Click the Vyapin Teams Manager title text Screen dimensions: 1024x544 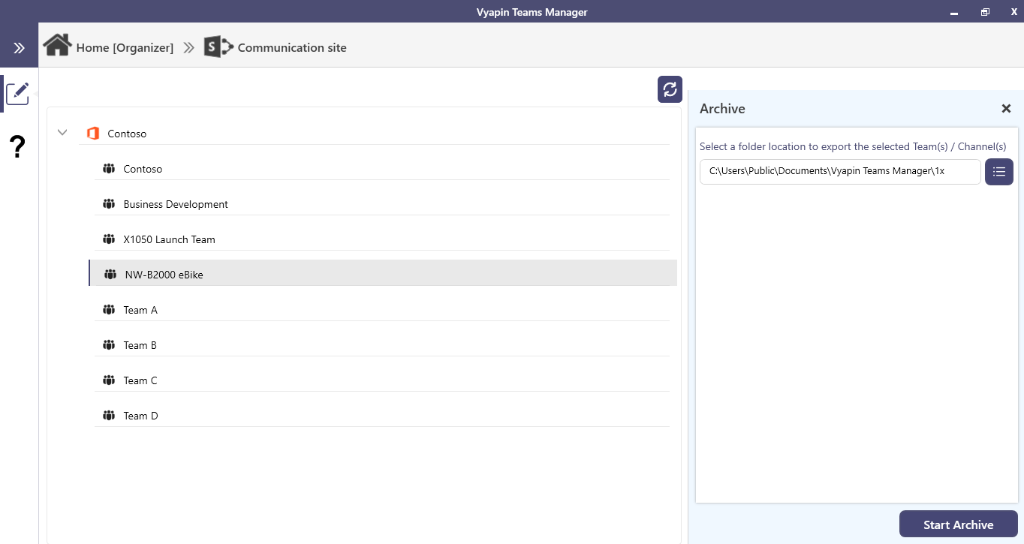click(532, 12)
